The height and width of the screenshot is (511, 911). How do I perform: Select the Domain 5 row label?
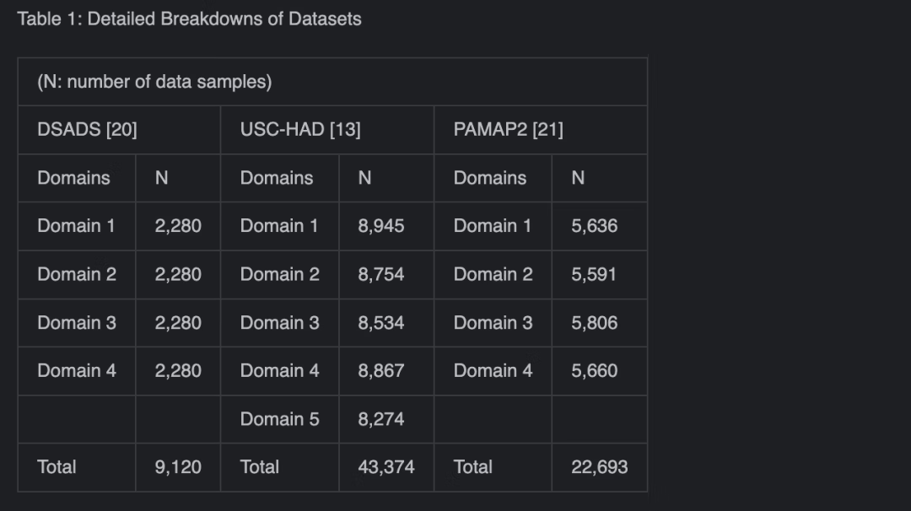click(279, 419)
